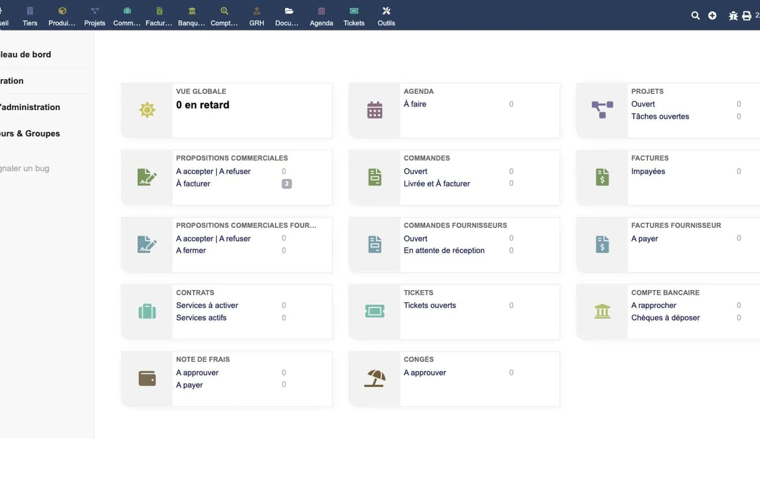
Task: Open the Tiers menu icon
Action: pos(30,11)
